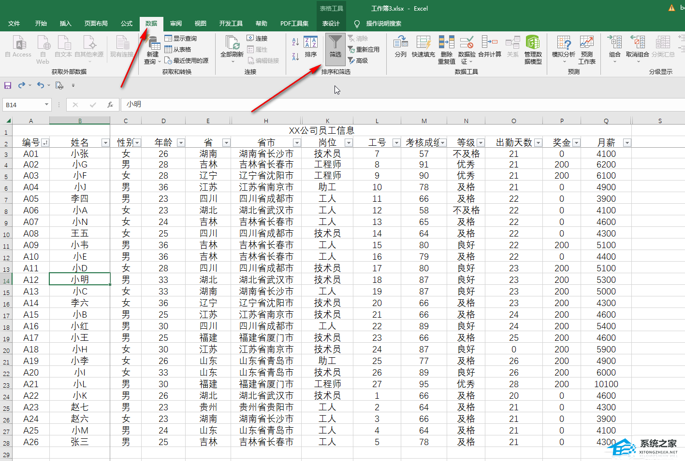Open the filter dropdown for 月薪 column
This screenshot has height=461, width=685.
(x=627, y=143)
